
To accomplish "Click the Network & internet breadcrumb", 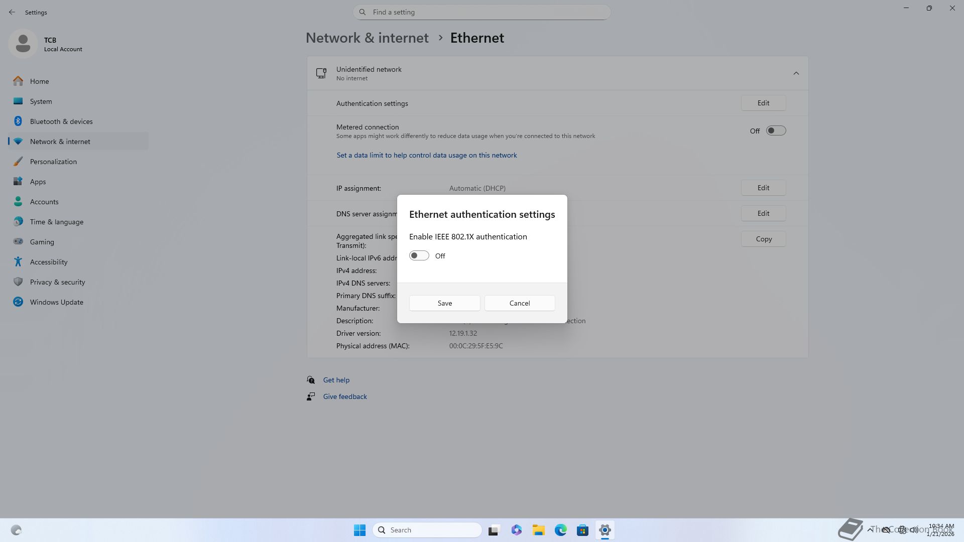I will click(367, 38).
